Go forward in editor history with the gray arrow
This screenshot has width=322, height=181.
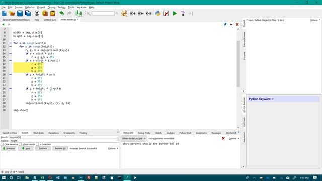9,24
